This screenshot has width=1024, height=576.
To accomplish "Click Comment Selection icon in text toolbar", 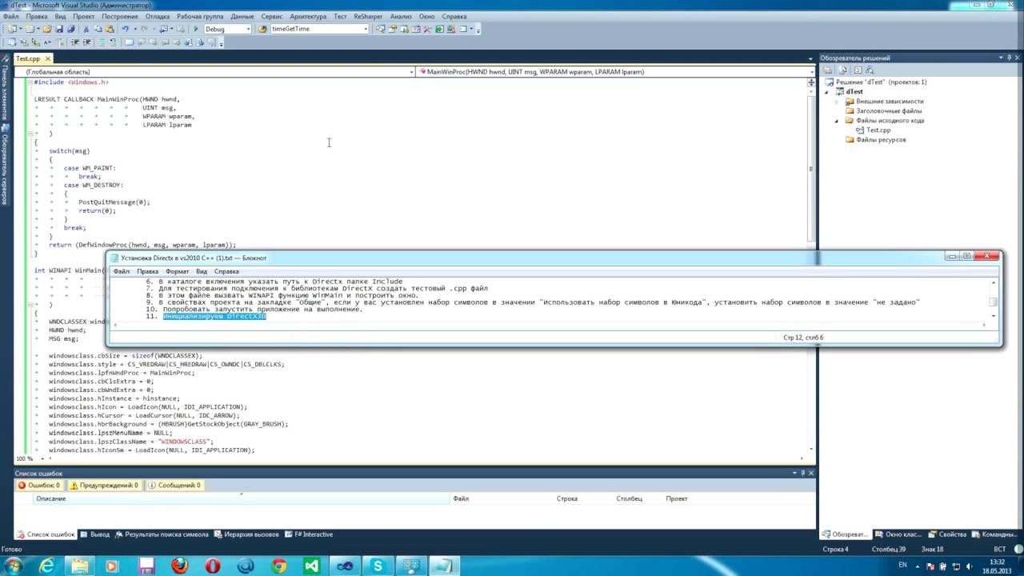I will point(102,42).
